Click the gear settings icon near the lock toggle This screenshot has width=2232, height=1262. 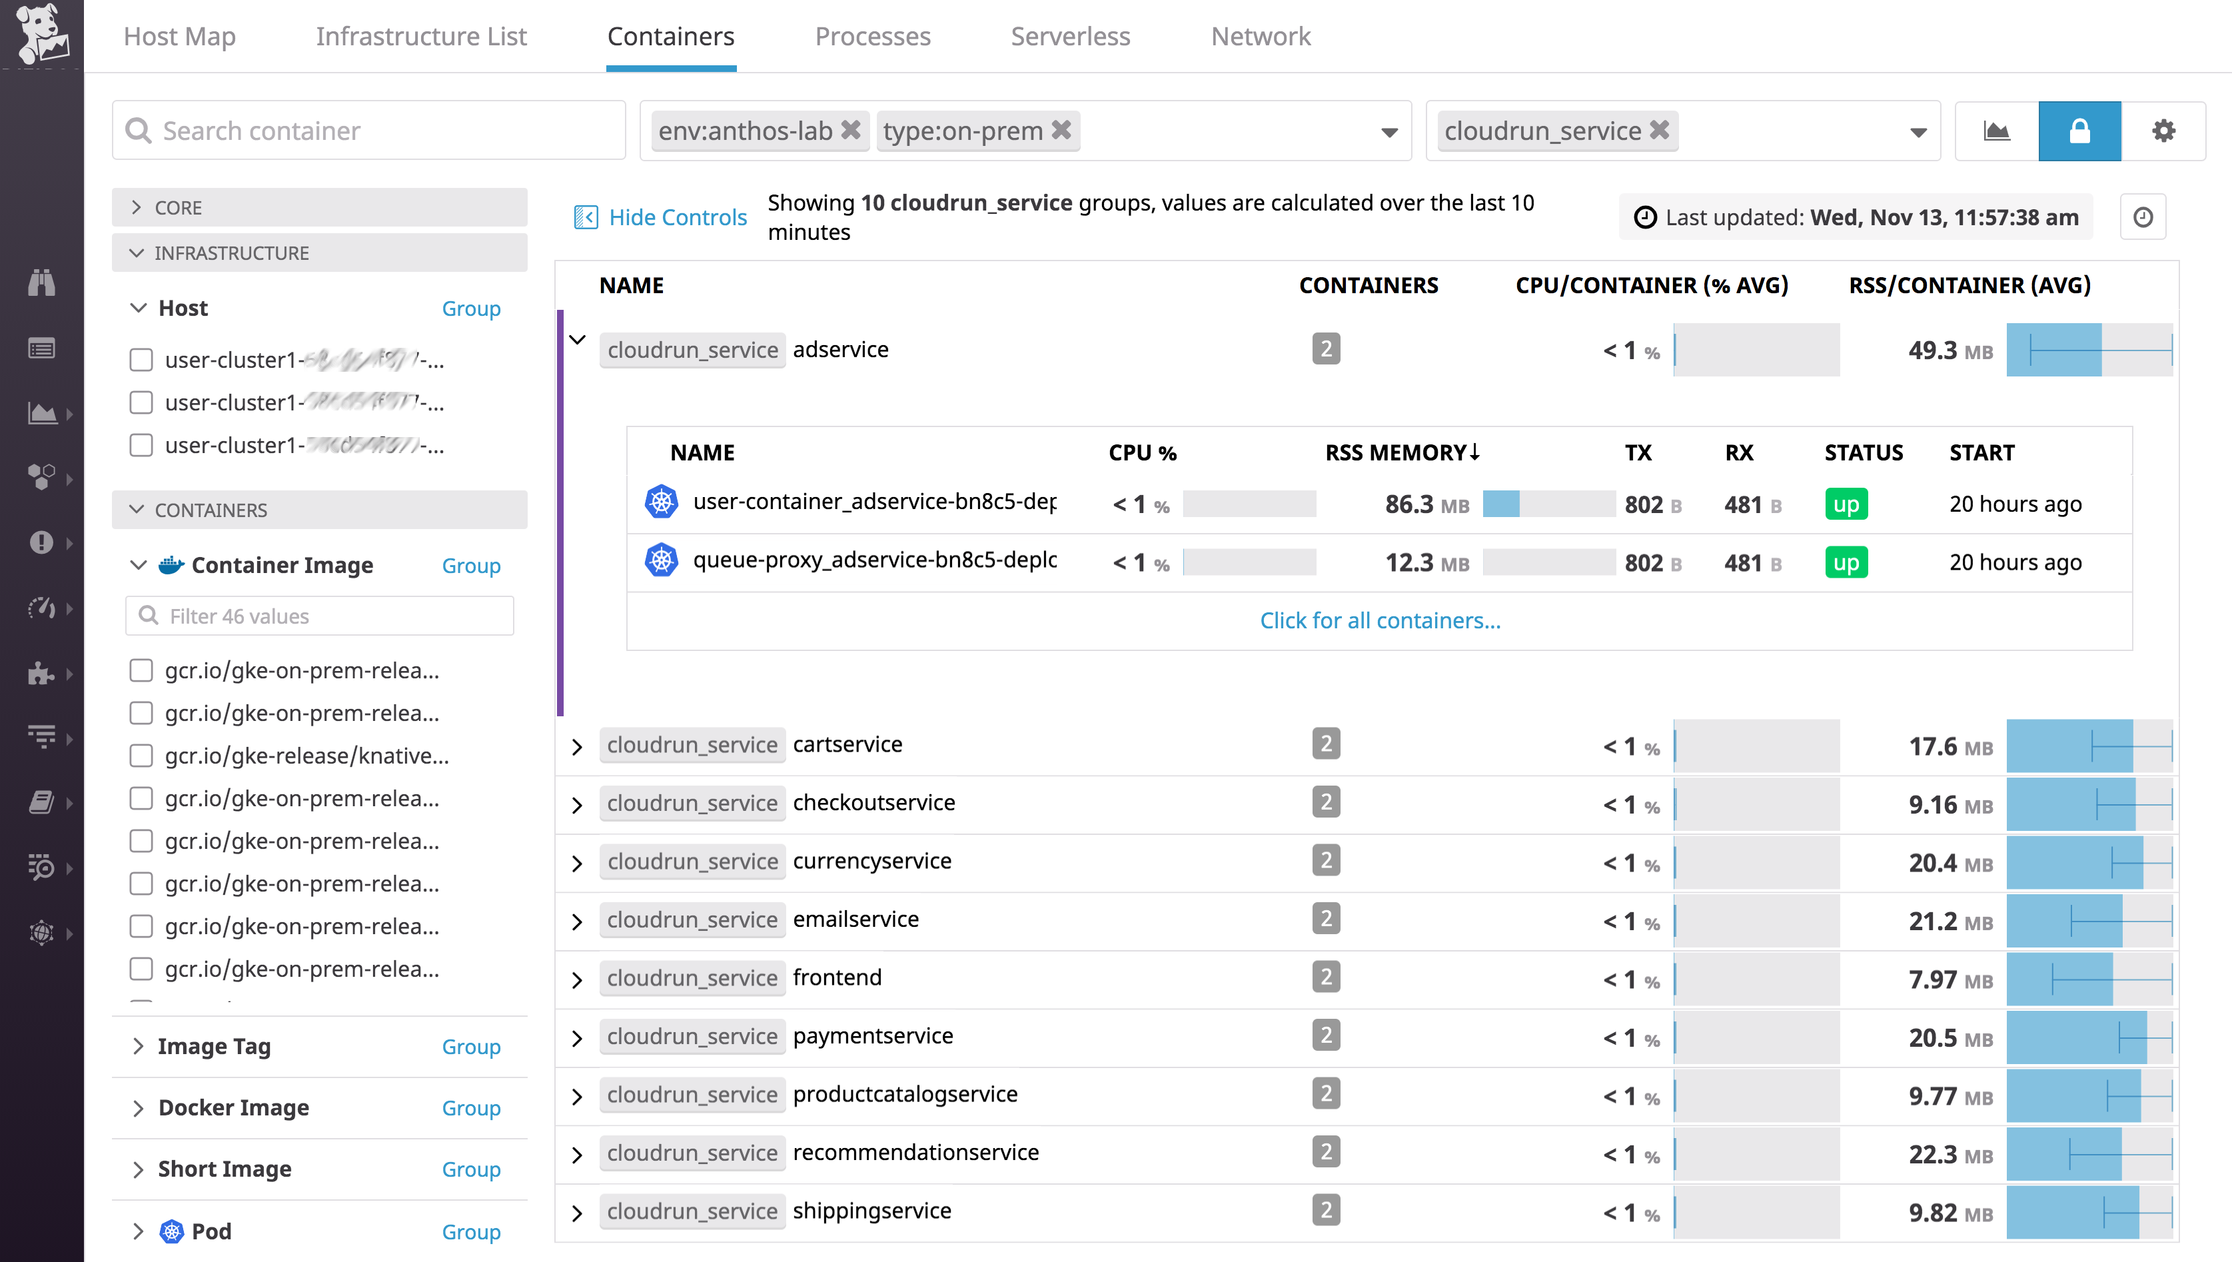pyautogui.click(x=2163, y=130)
